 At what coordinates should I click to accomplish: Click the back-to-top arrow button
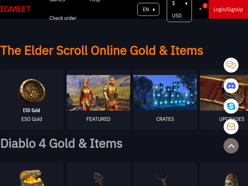(x=231, y=146)
